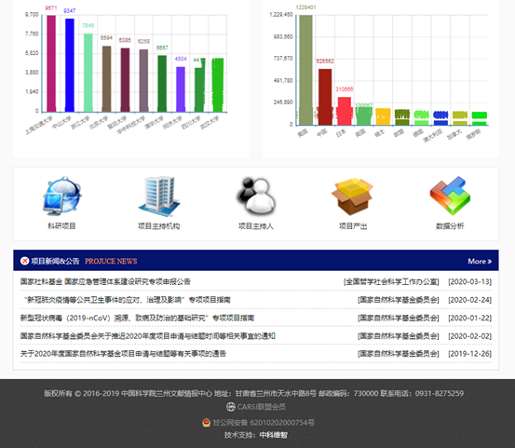Open the 科研项目 globe icon
515x448 pixels.
(61, 197)
